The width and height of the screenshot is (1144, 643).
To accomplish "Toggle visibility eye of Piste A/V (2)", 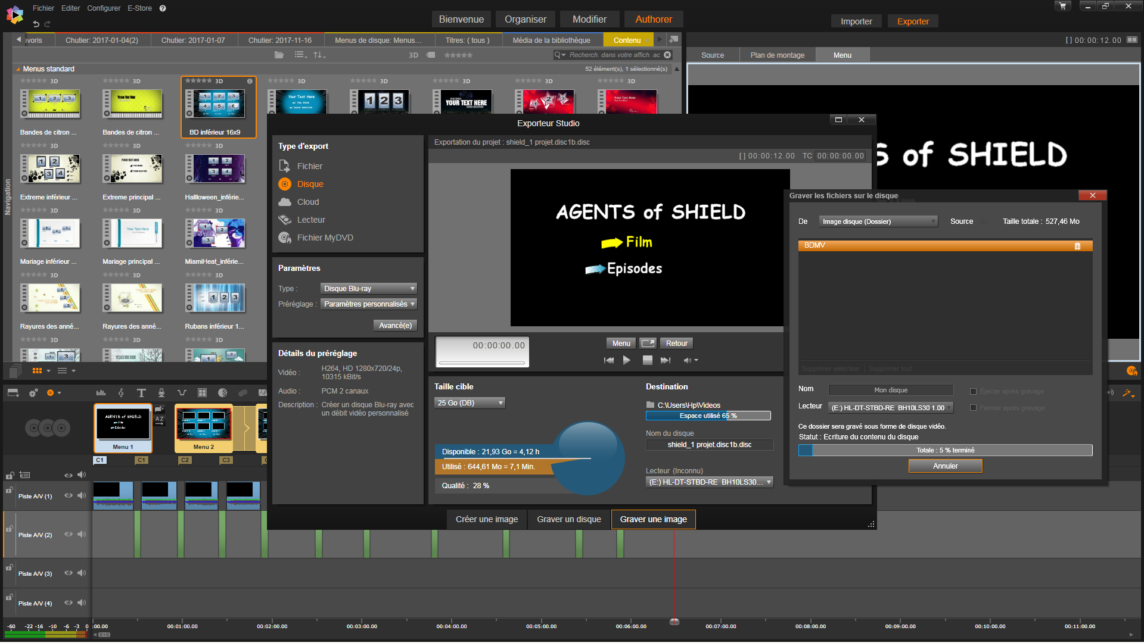I will (69, 535).
